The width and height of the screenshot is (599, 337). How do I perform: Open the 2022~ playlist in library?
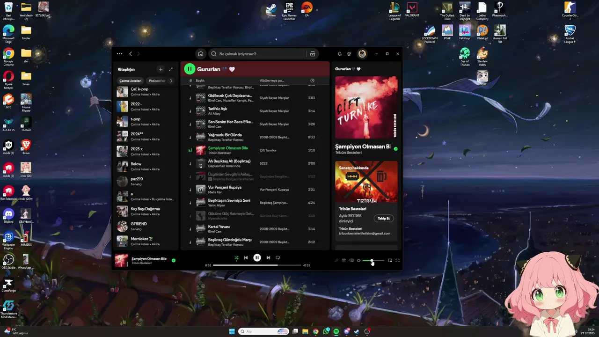[146, 107]
